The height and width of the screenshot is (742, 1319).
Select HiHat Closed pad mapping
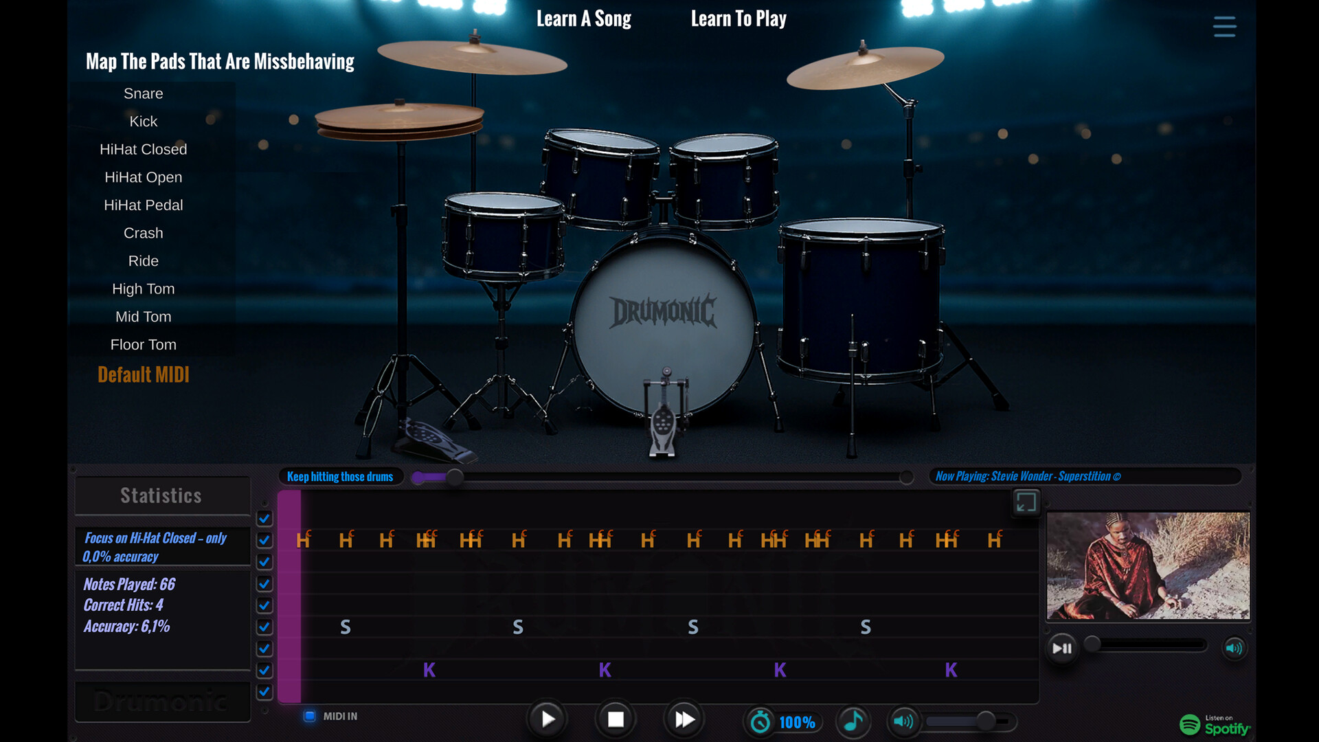pos(143,149)
